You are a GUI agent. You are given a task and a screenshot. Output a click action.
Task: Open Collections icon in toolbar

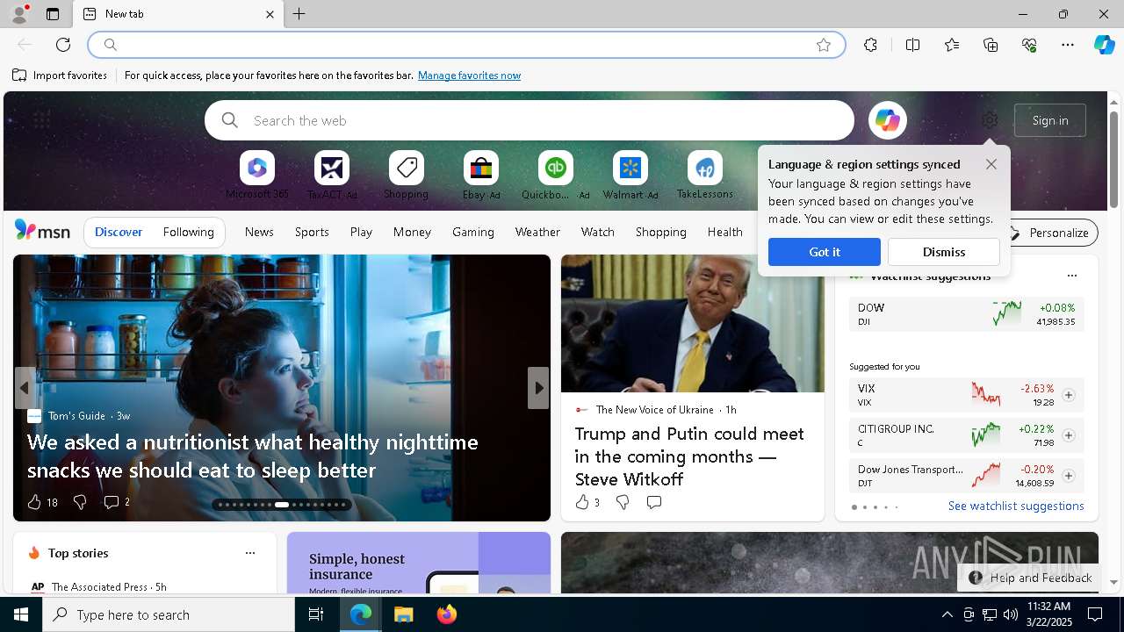coord(991,45)
